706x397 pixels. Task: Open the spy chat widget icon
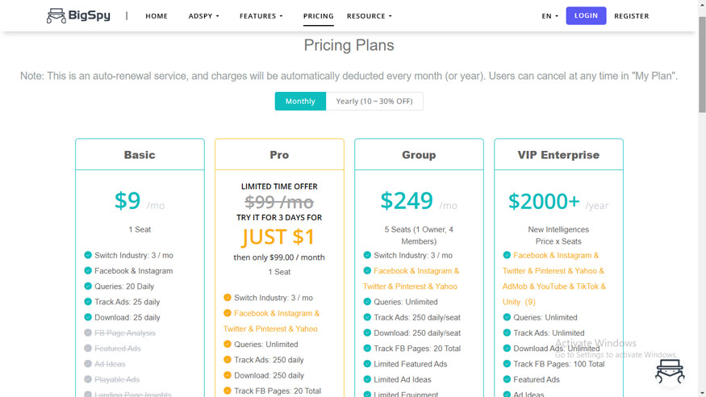click(x=670, y=371)
